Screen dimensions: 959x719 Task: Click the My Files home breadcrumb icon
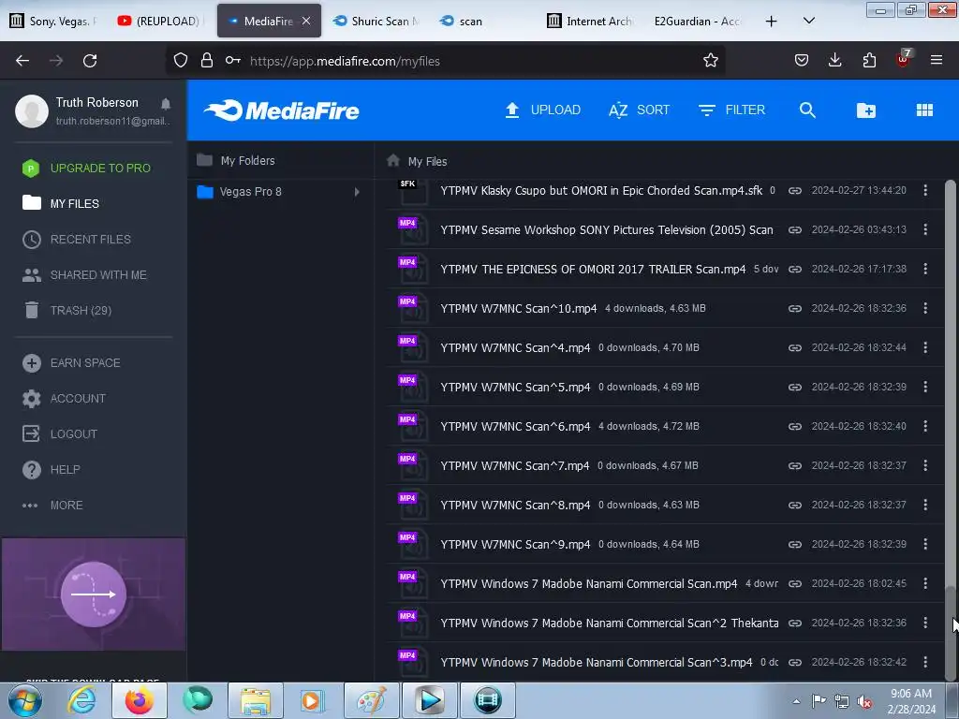(393, 160)
